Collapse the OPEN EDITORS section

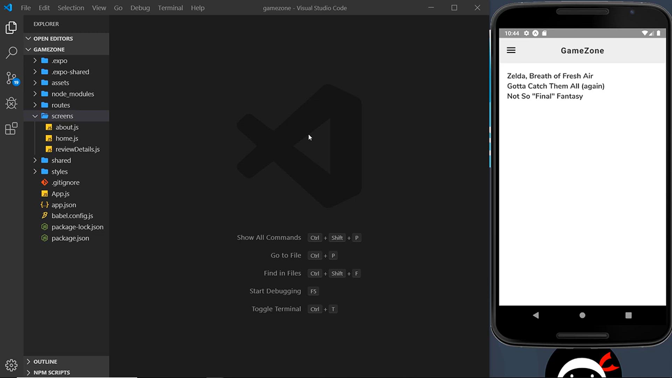[x=28, y=38]
